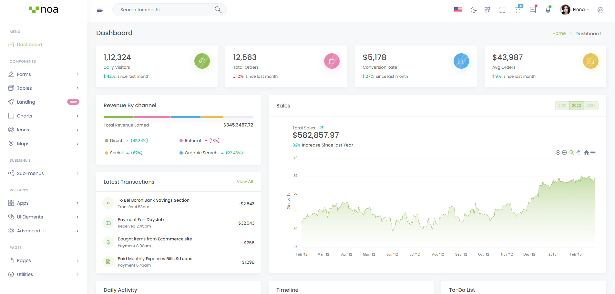Click the $345,3467.72 revenue value
Image resolution: width=615 pixels, height=294 pixels.
(238, 125)
